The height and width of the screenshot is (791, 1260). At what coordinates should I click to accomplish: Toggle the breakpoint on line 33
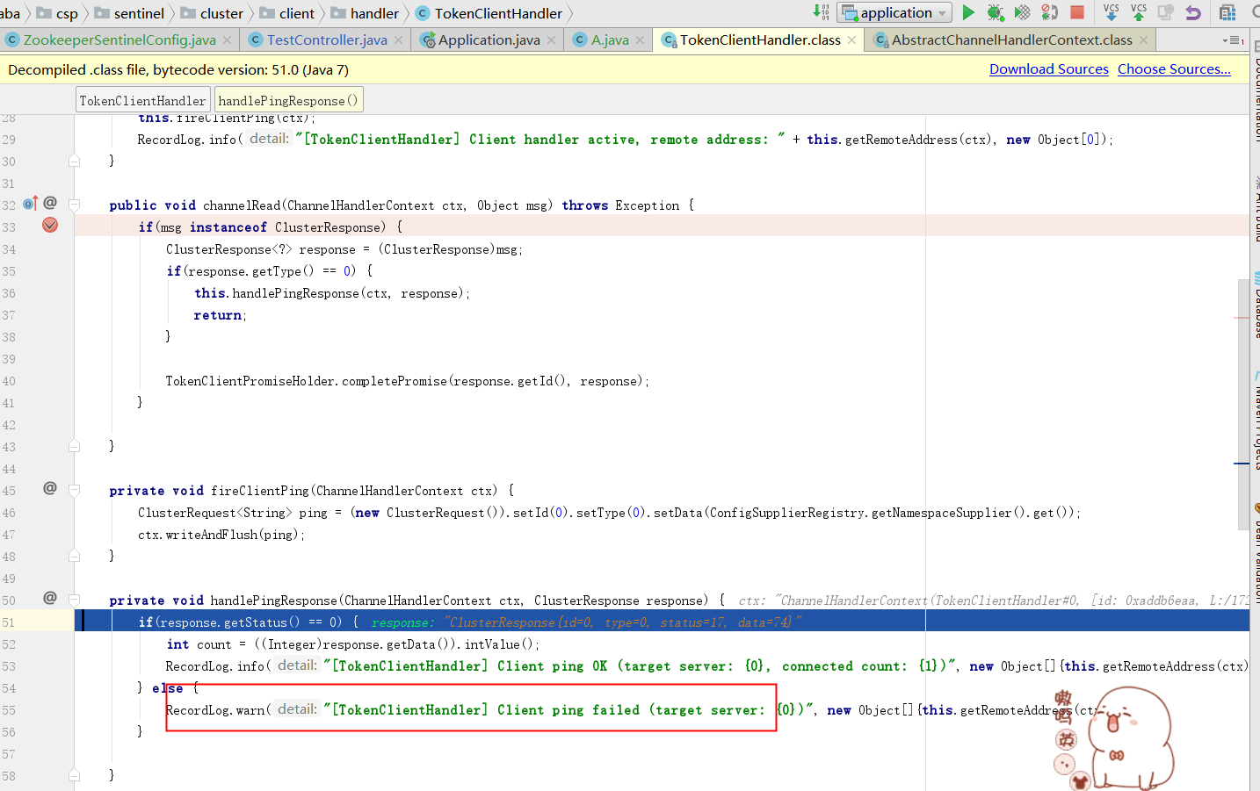pos(50,226)
